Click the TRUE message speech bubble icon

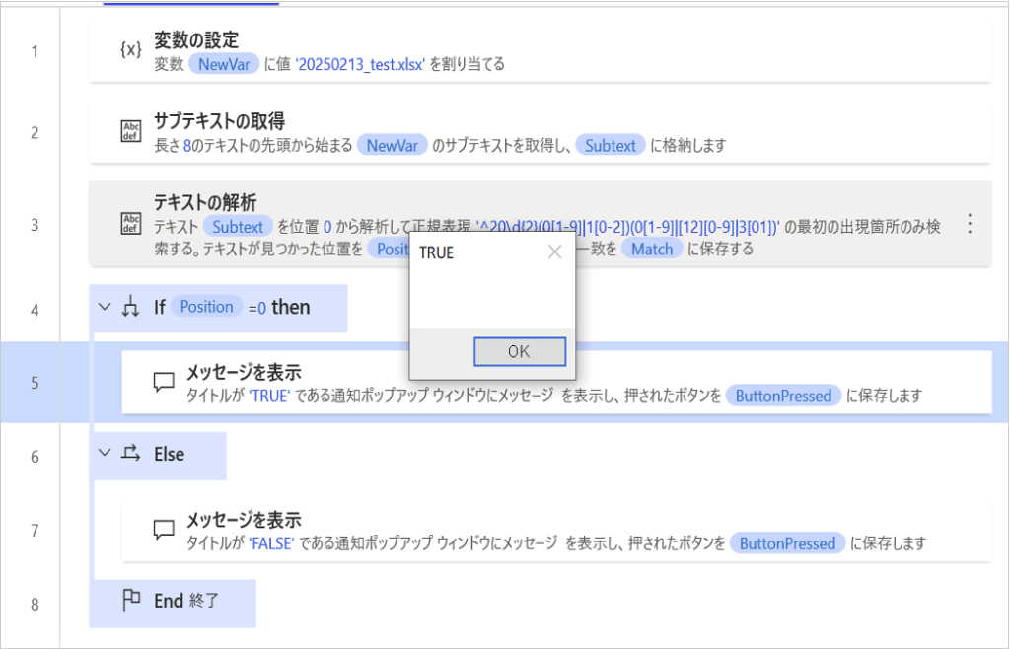(164, 382)
